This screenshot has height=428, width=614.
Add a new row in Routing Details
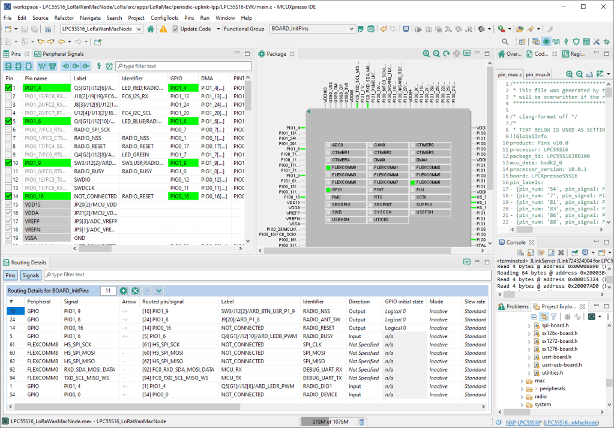coord(123,291)
